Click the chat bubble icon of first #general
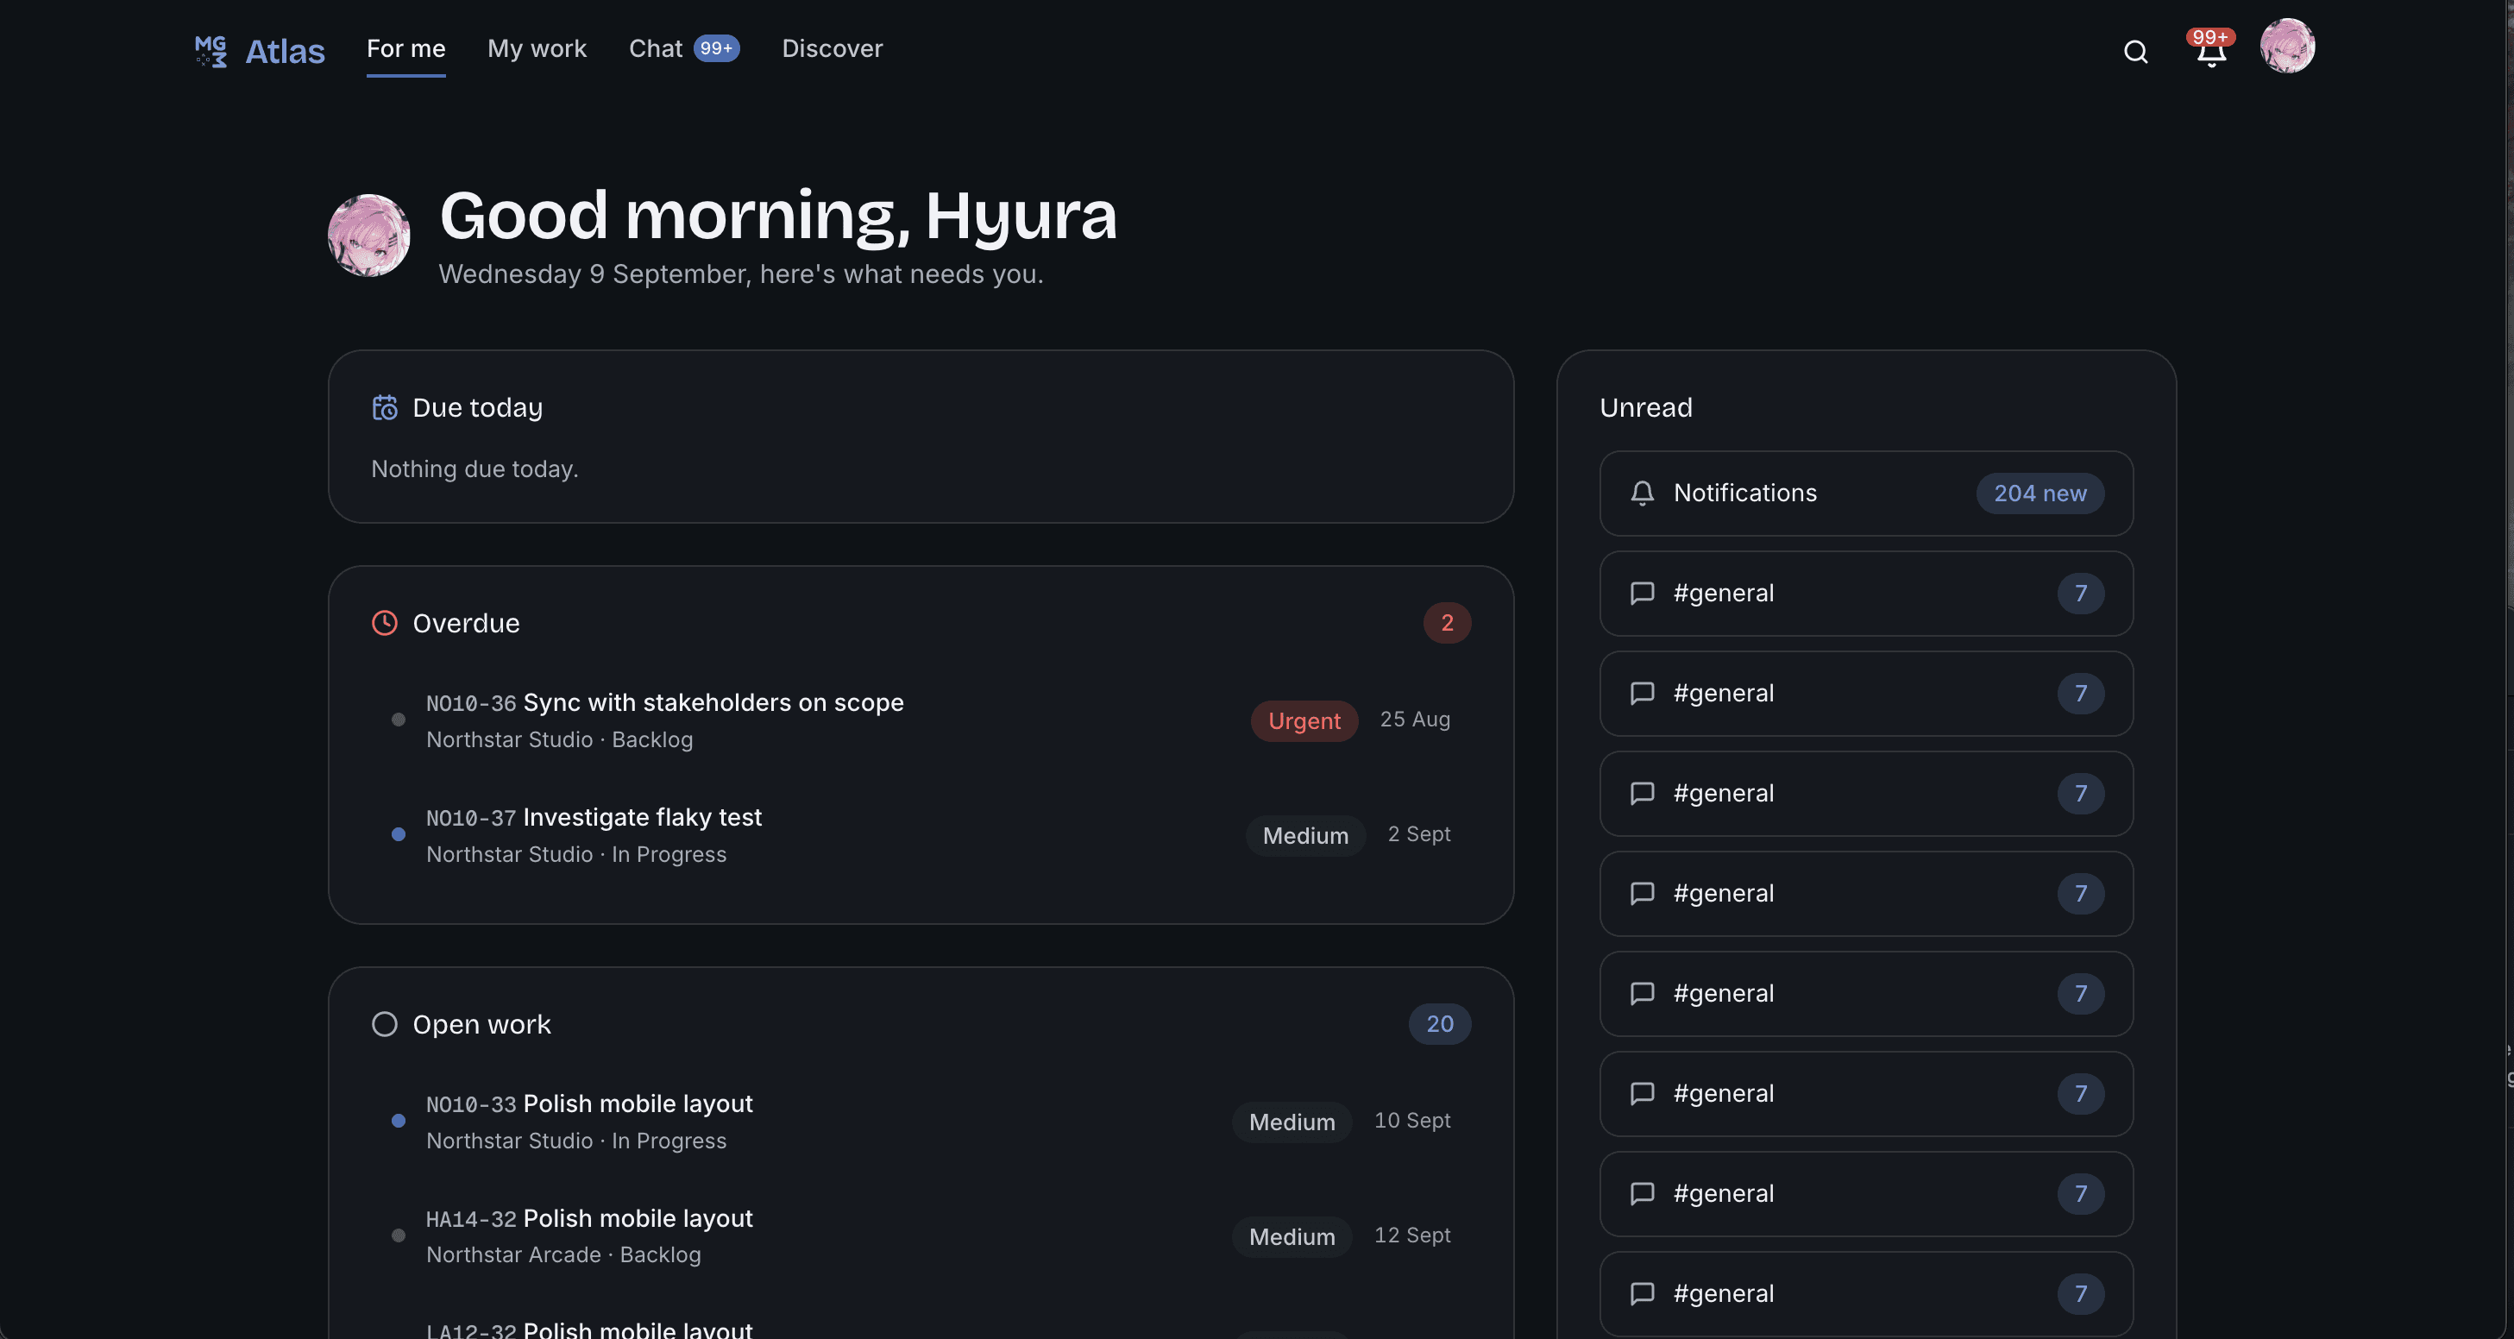The image size is (2514, 1339). (1643, 594)
